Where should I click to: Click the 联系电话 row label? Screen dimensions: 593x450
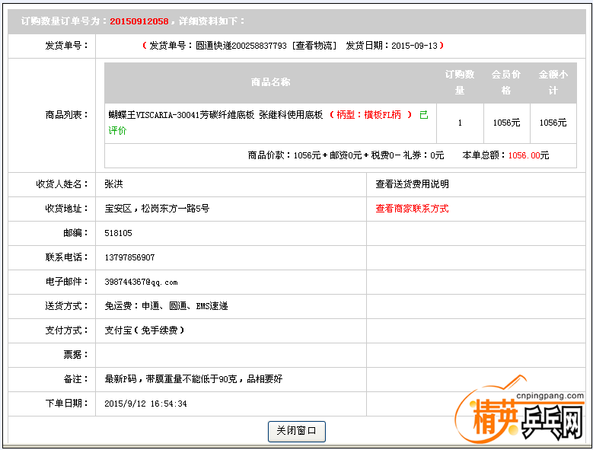(66, 257)
